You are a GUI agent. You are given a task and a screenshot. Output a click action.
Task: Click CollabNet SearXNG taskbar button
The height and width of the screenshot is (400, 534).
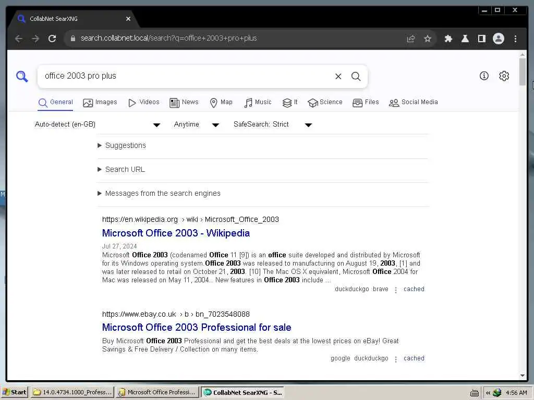(242, 393)
